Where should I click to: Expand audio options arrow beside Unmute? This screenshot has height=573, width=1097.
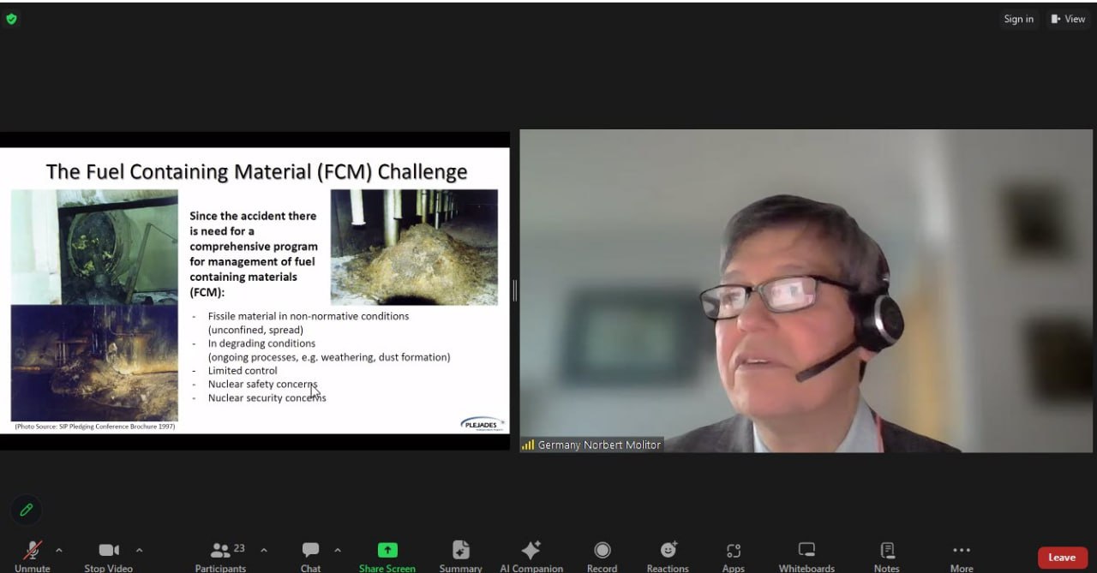click(x=59, y=550)
